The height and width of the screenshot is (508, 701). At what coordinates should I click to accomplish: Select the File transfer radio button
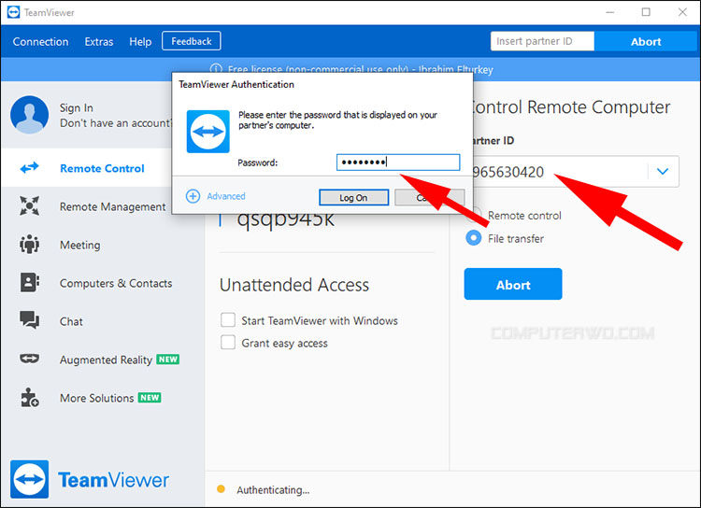click(474, 238)
